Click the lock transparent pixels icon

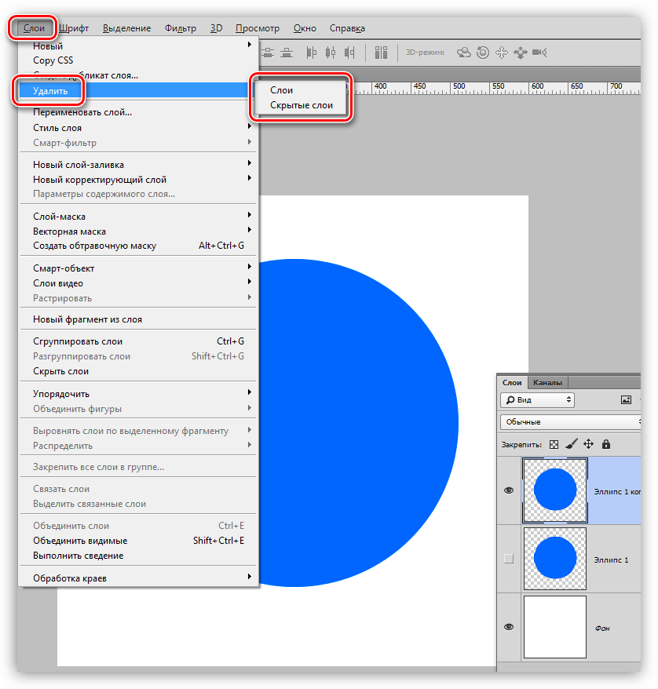tap(554, 444)
